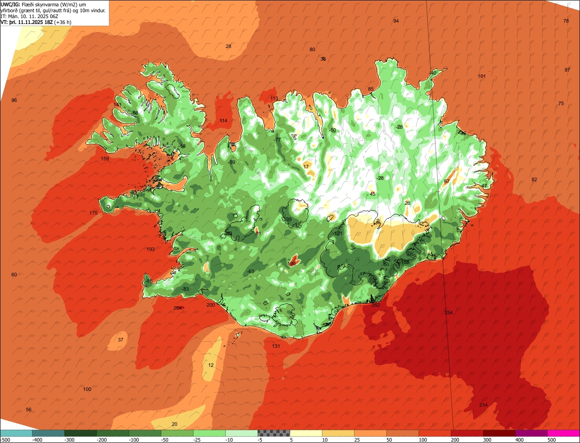Select the value 214 in the southeast corner

(x=483, y=405)
